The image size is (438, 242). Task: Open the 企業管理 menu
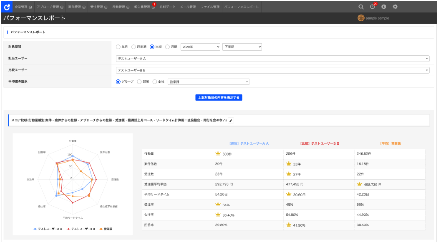coord(23,7)
